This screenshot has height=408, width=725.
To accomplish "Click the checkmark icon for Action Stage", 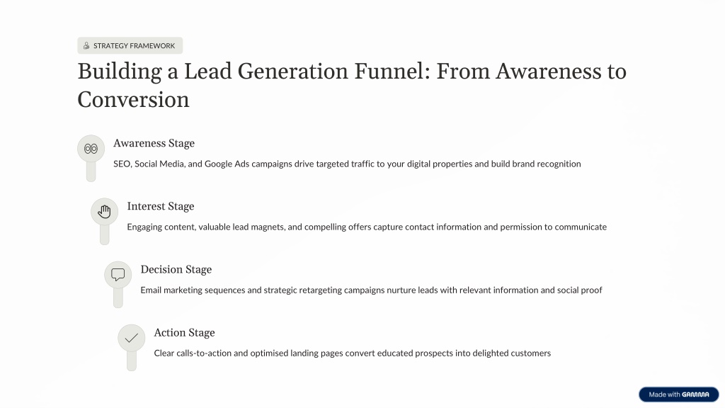I will 131,338.
